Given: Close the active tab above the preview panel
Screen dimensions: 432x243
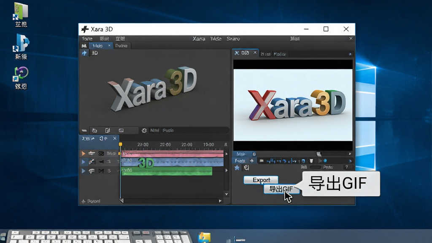Looking at the screenshot, I should click(255, 53).
